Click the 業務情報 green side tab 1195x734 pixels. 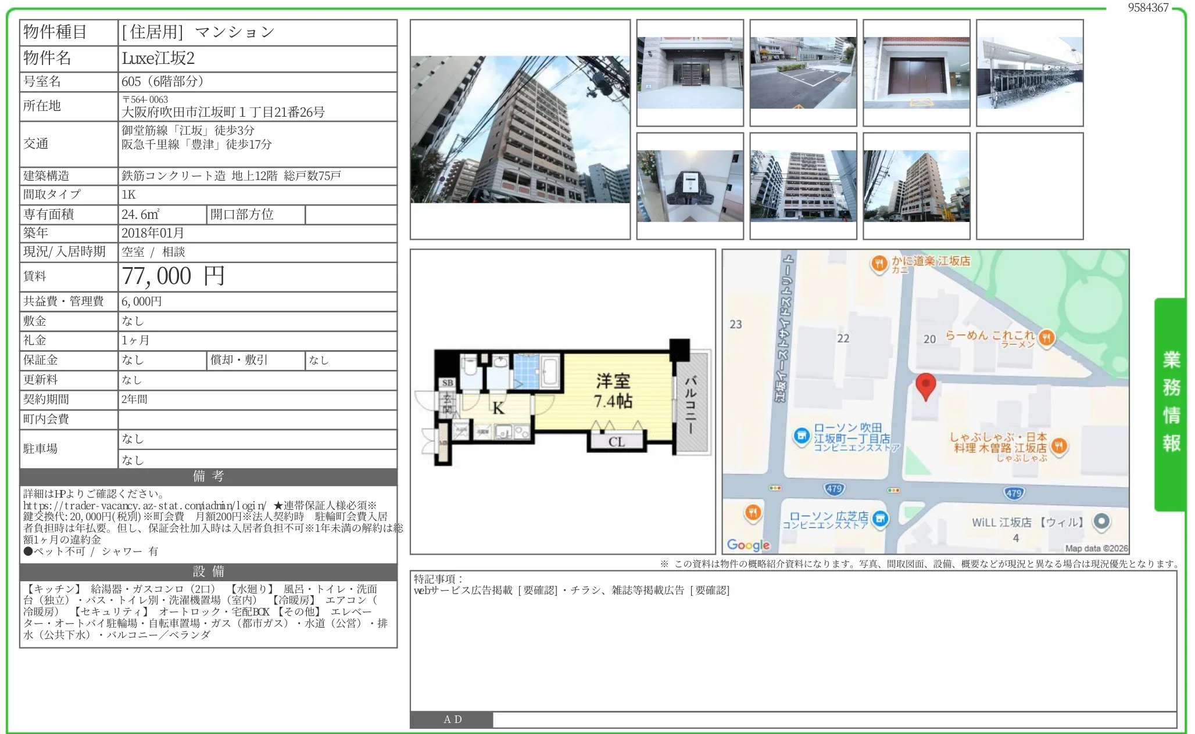click(x=1170, y=404)
